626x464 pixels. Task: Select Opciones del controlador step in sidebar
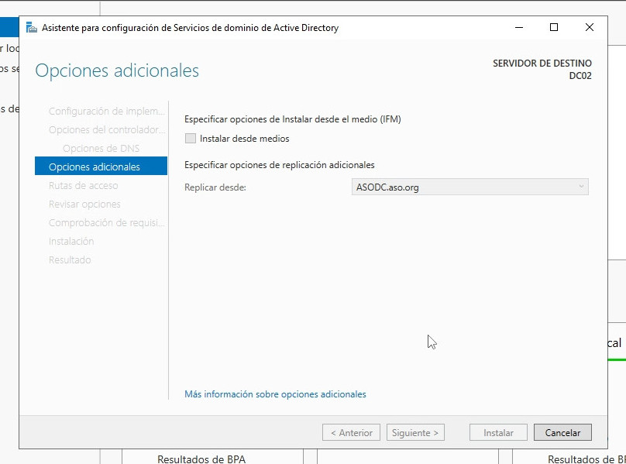pos(106,129)
